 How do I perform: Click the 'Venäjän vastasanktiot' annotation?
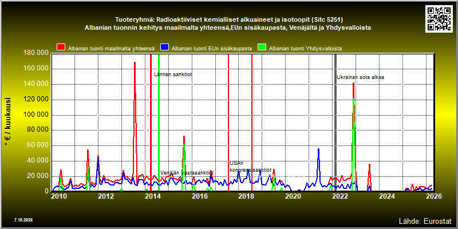pyautogui.click(x=187, y=173)
